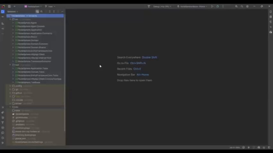The height and width of the screenshot is (153, 273).
Task: Select the etc folder row
Action: pos(35,107)
